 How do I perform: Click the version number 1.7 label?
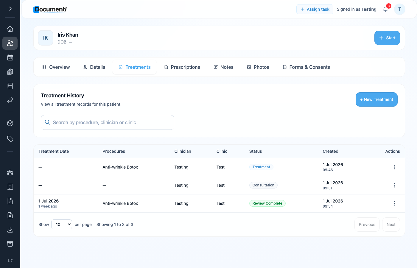(x=10, y=261)
